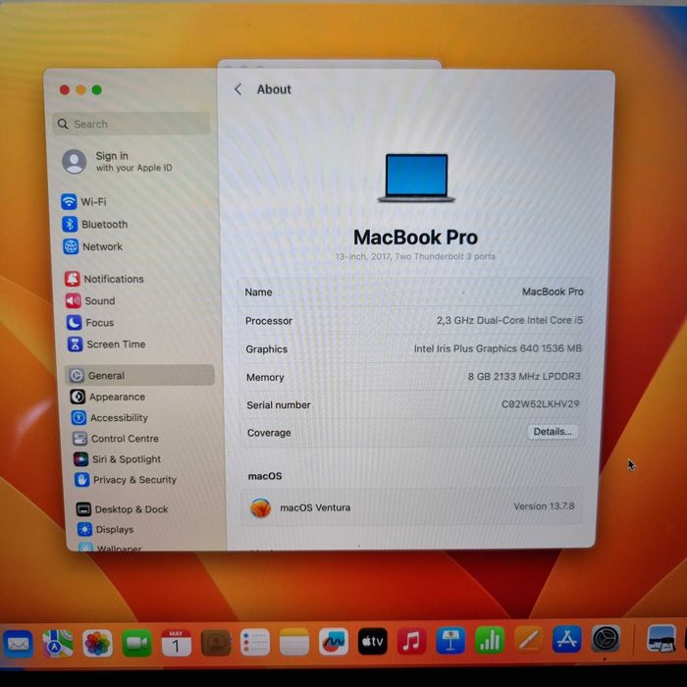The height and width of the screenshot is (687, 687).
Task: Click the MacBook Pro laptop image
Action: (x=416, y=178)
